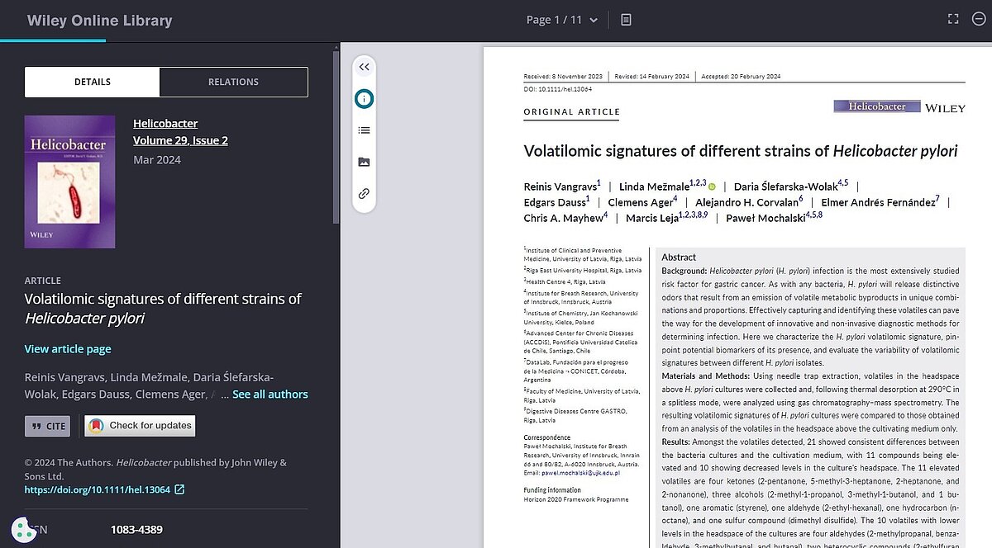Expand See all authors

pos(270,394)
